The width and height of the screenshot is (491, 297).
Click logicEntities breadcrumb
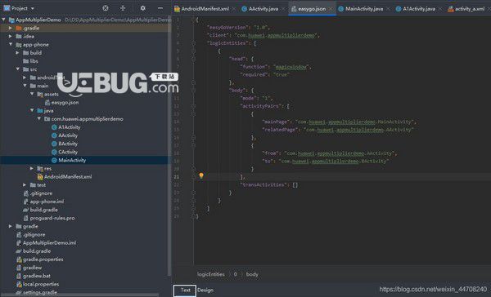click(x=211, y=274)
